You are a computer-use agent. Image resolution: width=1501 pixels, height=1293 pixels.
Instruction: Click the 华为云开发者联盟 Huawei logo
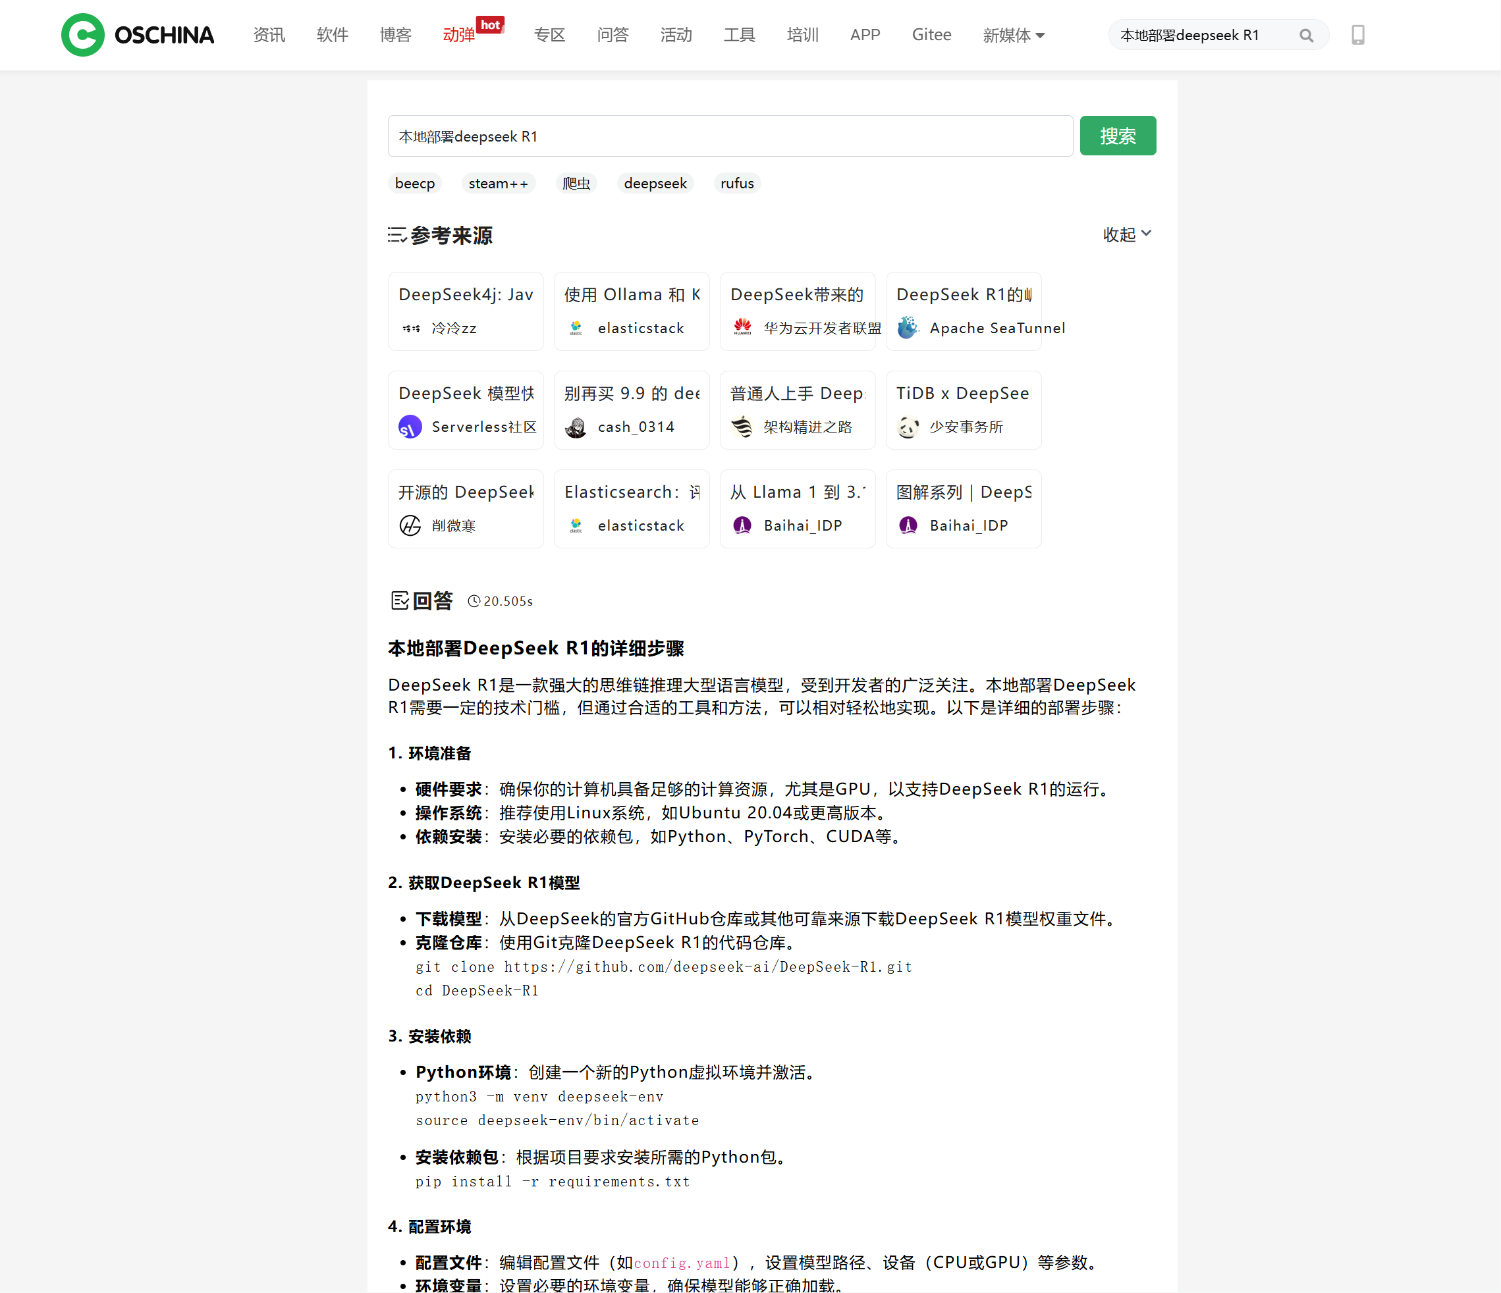[x=742, y=328]
